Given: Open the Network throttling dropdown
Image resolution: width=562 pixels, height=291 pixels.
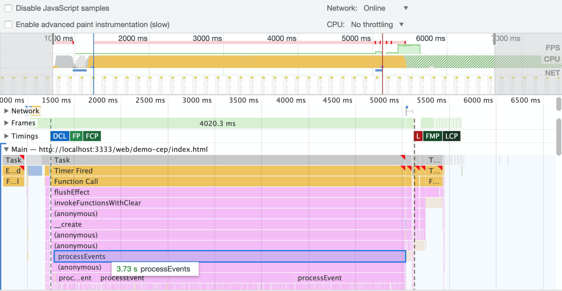Looking at the screenshot, I should click(386, 8).
